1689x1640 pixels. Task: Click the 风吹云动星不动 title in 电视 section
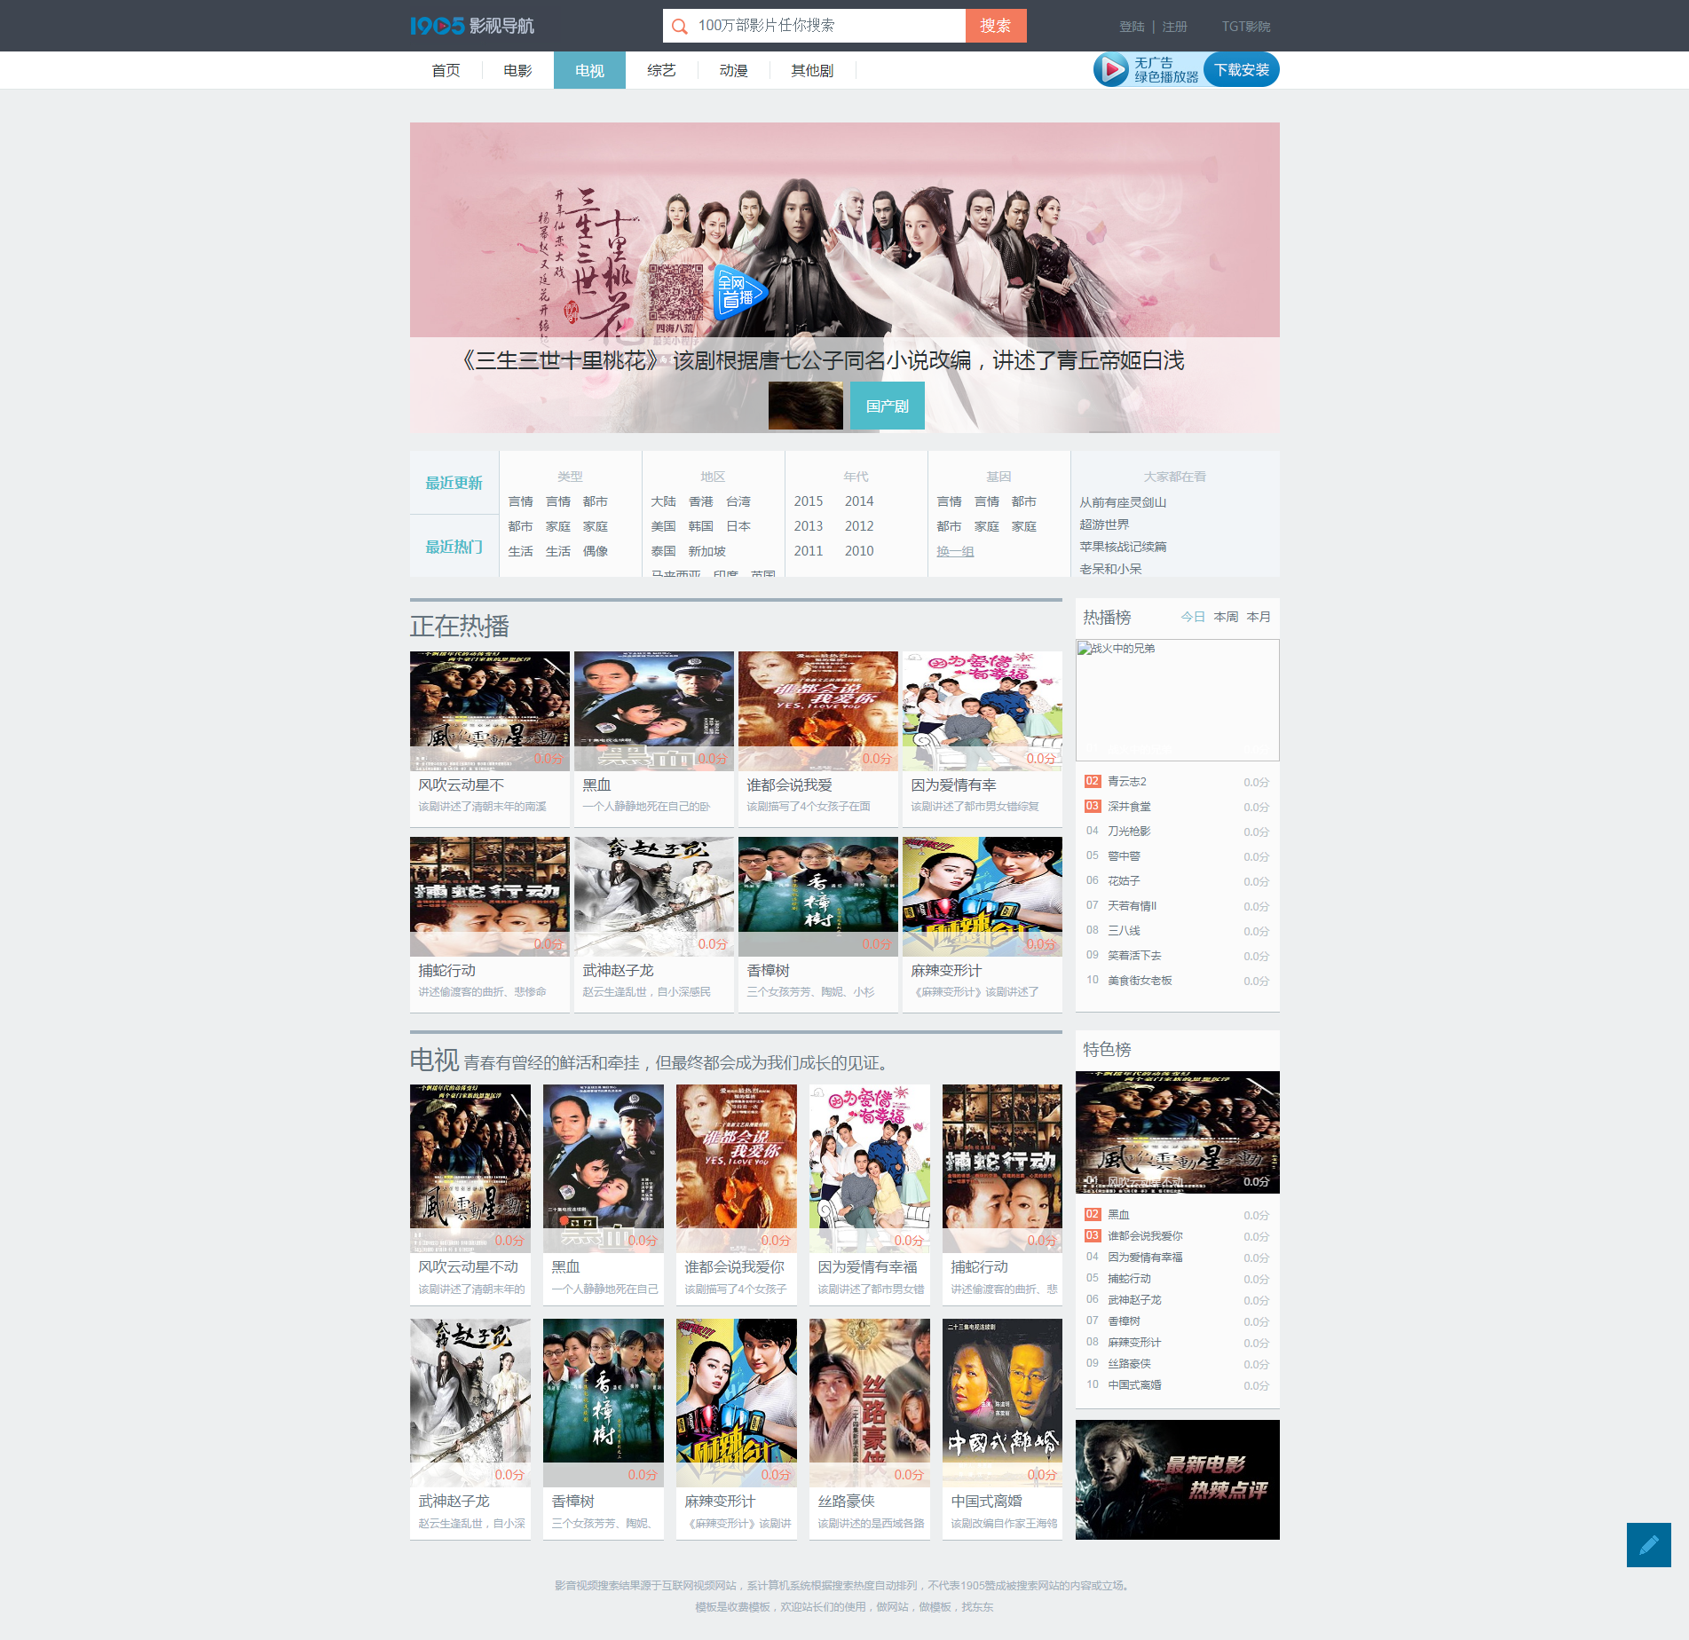[469, 1267]
